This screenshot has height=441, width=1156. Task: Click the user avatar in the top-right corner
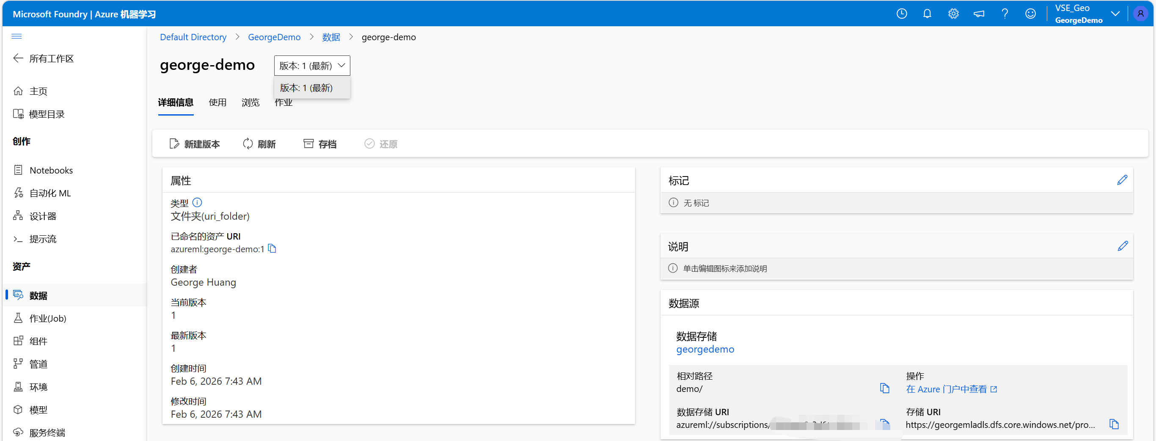click(x=1141, y=14)
